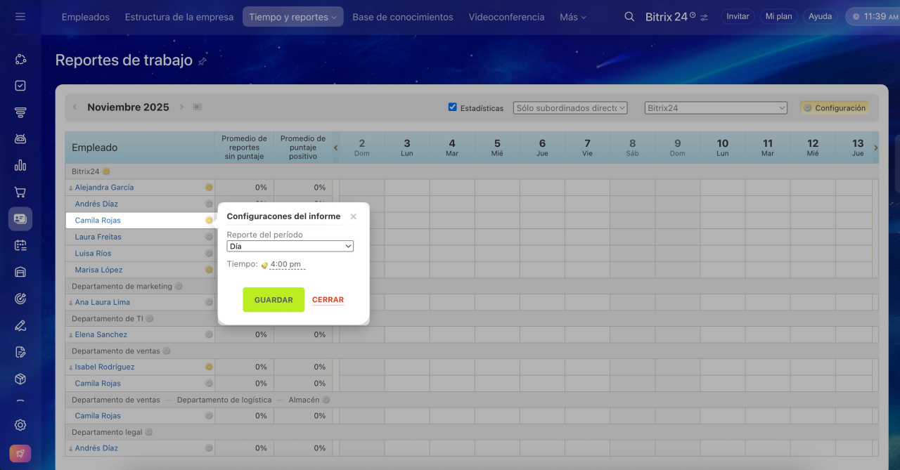Open the Sólo subordinados directos dropdown

click(x=570, y=108)
